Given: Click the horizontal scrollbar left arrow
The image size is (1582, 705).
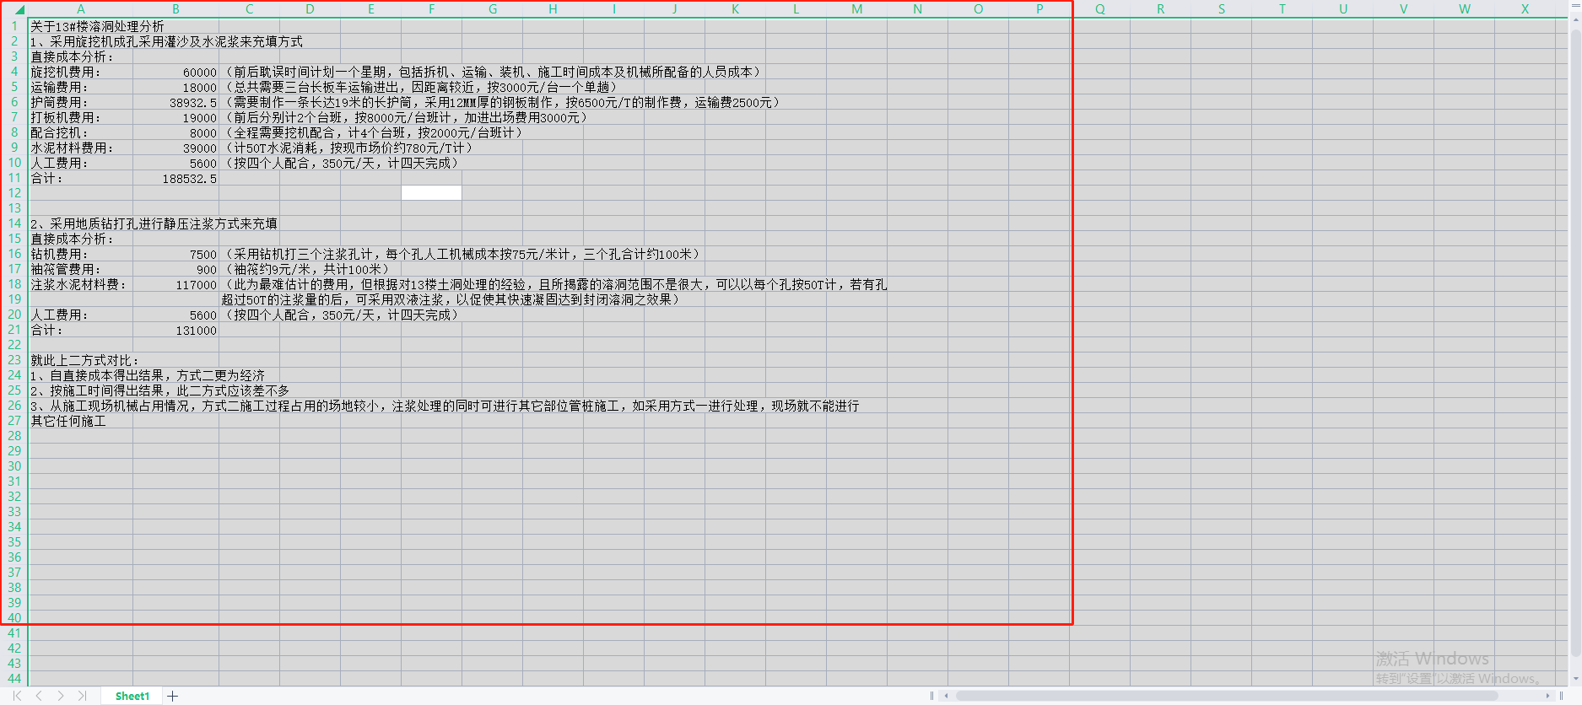Looking at the screenshot, I should tap(947, 696).
